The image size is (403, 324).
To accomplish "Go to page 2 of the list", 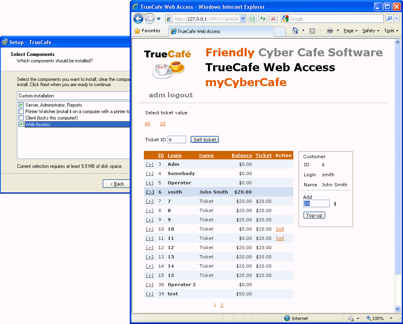I will tap(222, 305).
